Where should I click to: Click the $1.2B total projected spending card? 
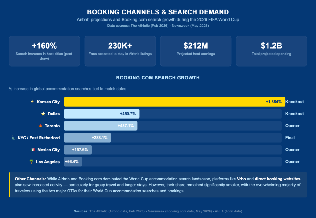point(272,51)
